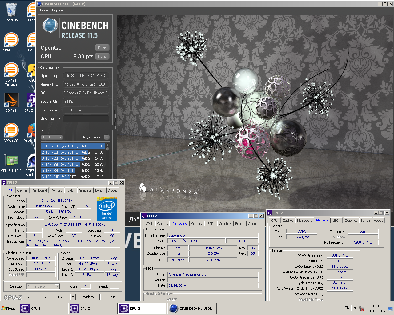Open SPD tab in CPU-Z CPU window
Viewport: 394px width, 315px height.
coord(70,190)
